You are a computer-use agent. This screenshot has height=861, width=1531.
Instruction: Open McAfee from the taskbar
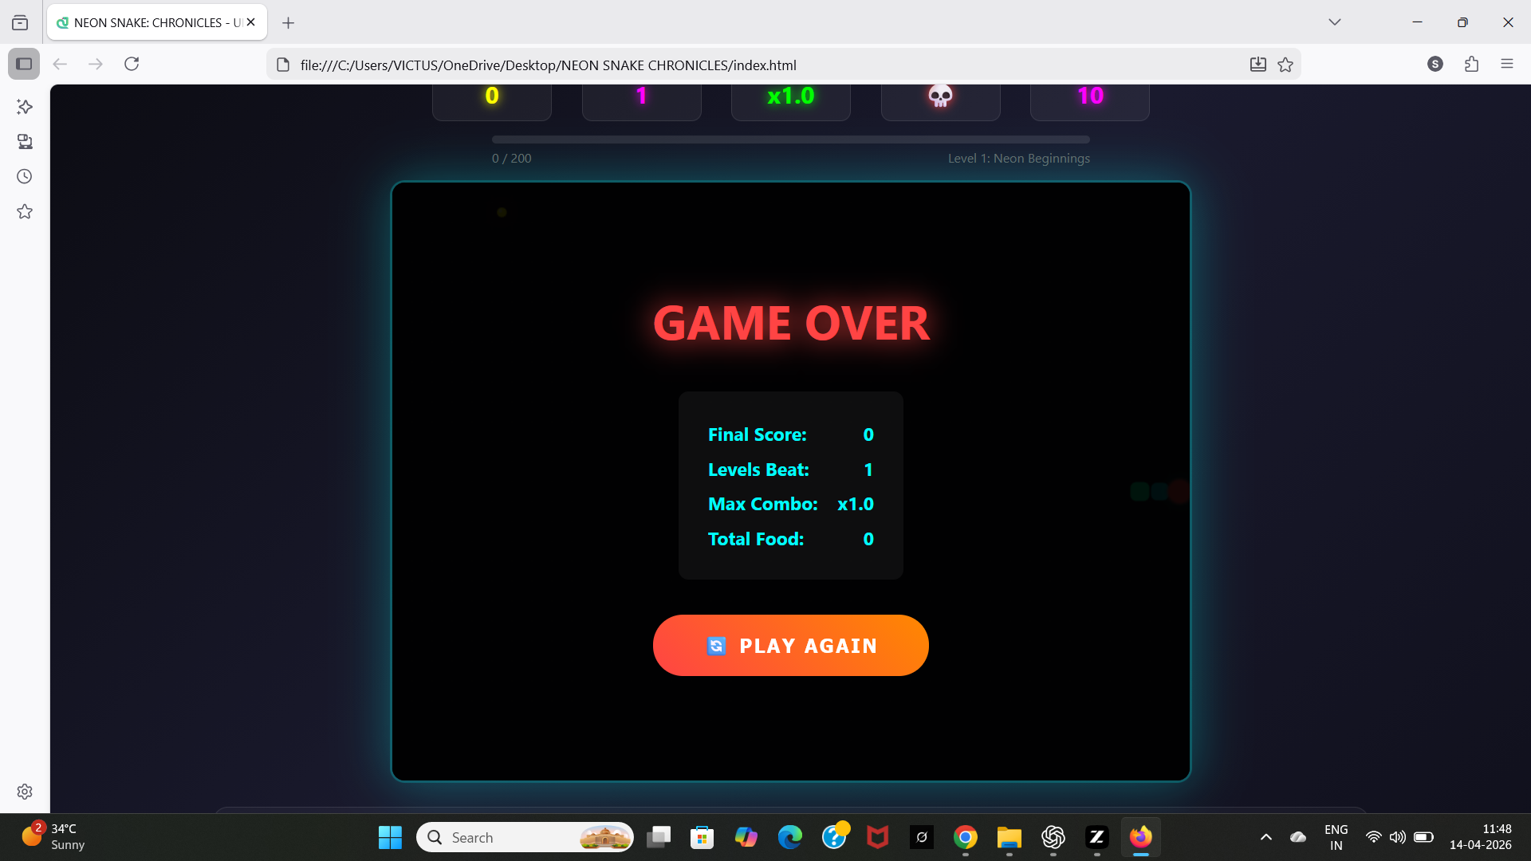click(878, 837)
